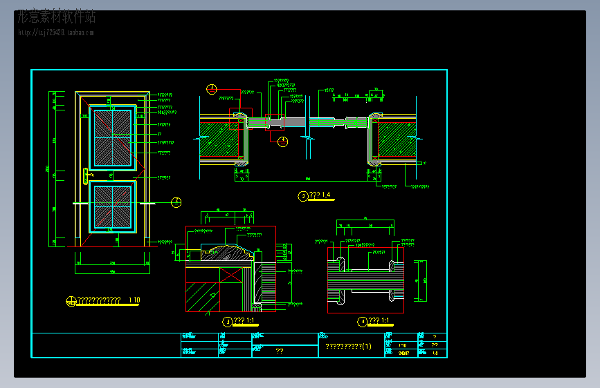Select the red-framed wood moulding detail drawing 3

tap(230, 269)
